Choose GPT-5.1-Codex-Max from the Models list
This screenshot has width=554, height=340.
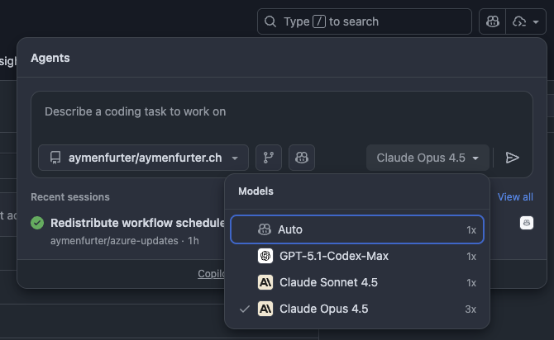pyautogui.click(x=357, y=256)
